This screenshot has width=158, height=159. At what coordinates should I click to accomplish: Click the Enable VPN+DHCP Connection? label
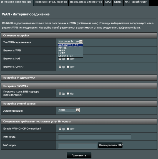click(x=22, y=129)
